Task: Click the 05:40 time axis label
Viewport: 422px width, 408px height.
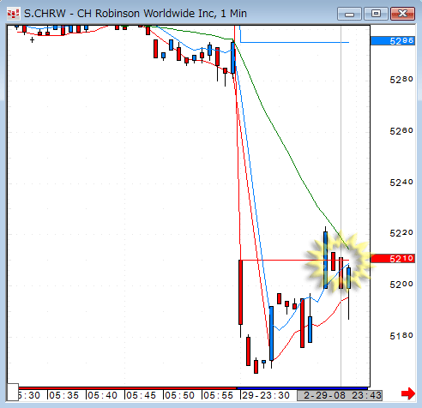Action: (x=103, y=395)
